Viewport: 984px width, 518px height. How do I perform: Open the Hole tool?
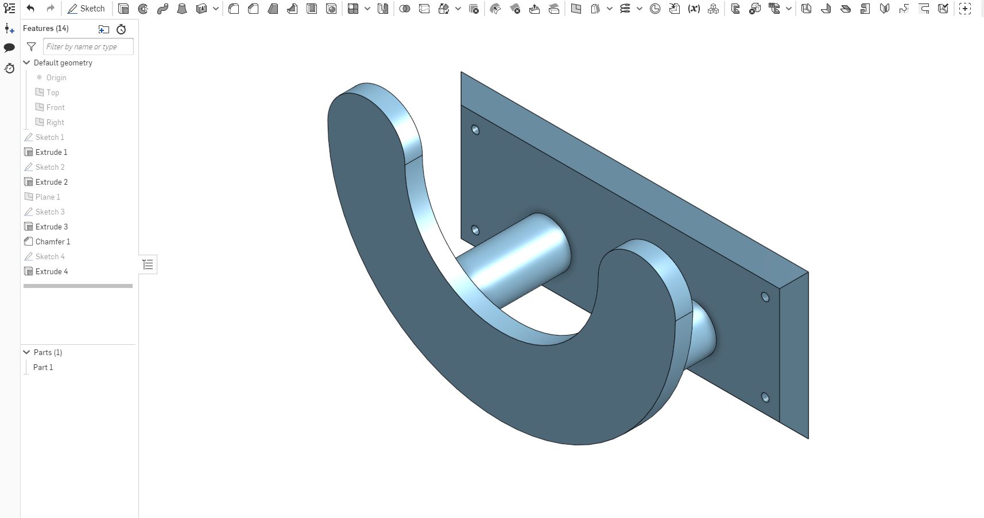coord(332,9)
